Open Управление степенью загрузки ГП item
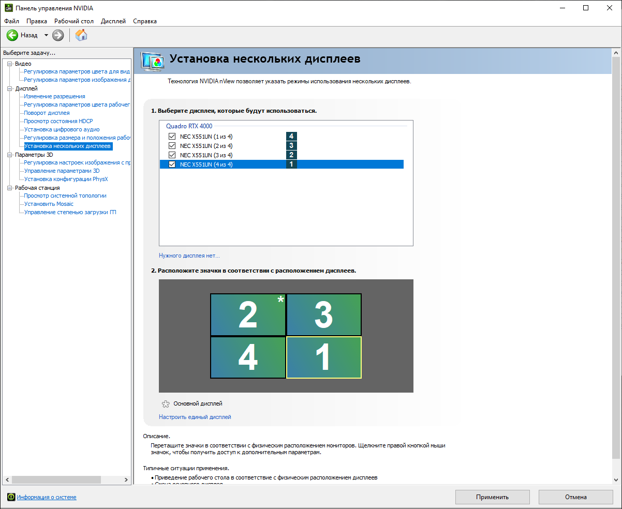 point(70,212)
